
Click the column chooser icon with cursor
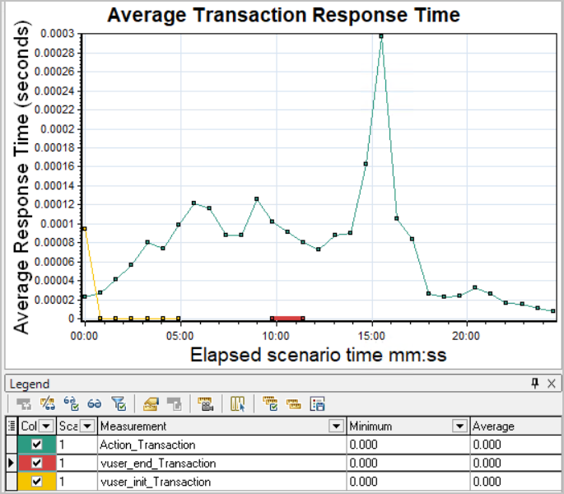click(x=238, y=404)
